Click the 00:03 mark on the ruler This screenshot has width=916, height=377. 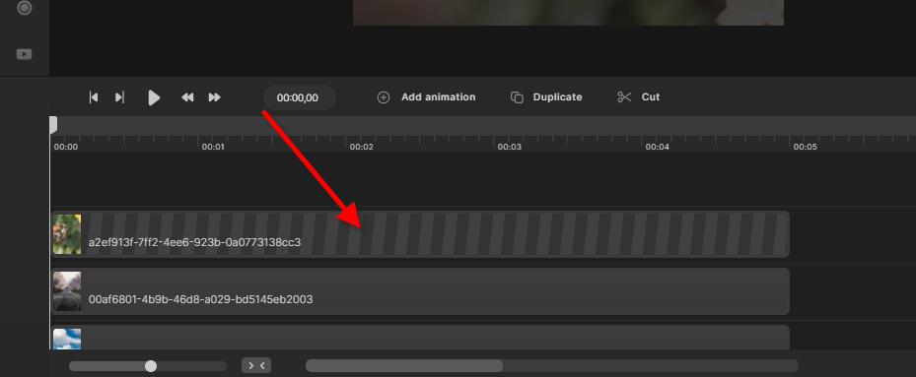(509, 147)
